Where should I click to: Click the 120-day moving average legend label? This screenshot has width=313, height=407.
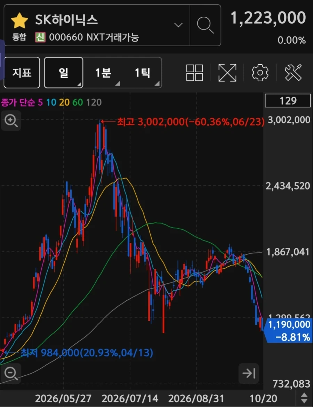tap(94, 103)
